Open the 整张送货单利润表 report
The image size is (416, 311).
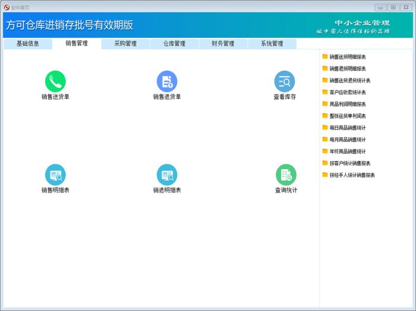click(x=344, y=116)
